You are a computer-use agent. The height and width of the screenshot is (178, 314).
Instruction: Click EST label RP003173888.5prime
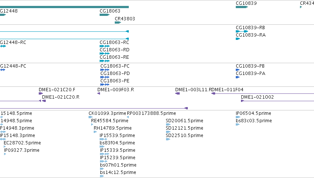click(x=151, y=113)
